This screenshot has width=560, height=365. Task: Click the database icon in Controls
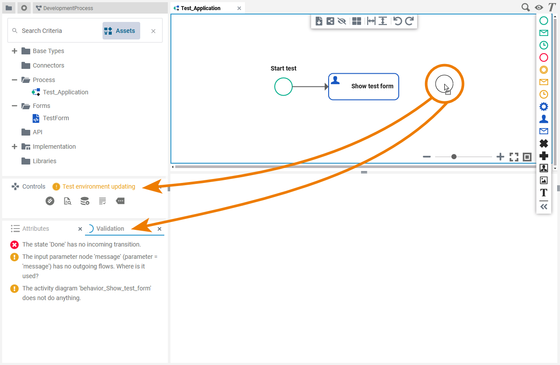[85, 201]
